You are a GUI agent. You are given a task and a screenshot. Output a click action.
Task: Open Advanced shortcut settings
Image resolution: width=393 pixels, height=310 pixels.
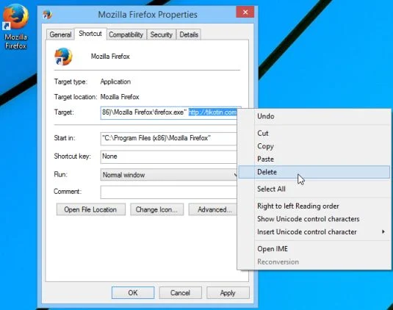pos(212,209)
